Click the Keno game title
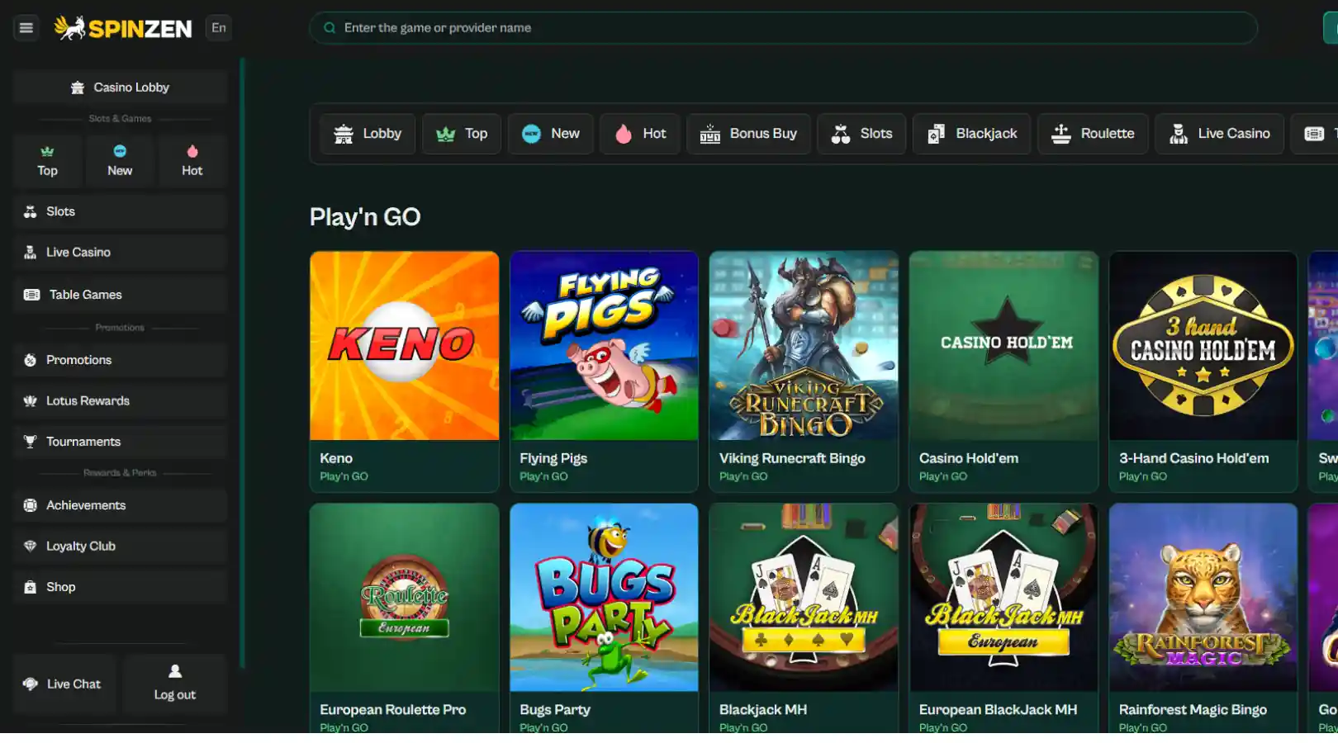The width and height of the screenshot is (1338, 743). (336, 458)
